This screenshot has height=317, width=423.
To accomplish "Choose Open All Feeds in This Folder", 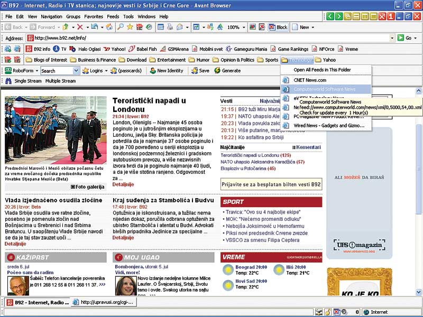I will pos(326,70).
